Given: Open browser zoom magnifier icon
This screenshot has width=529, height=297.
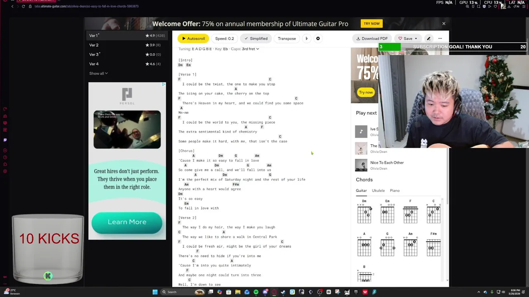Looking at the screenshot, I should [467, 6].
